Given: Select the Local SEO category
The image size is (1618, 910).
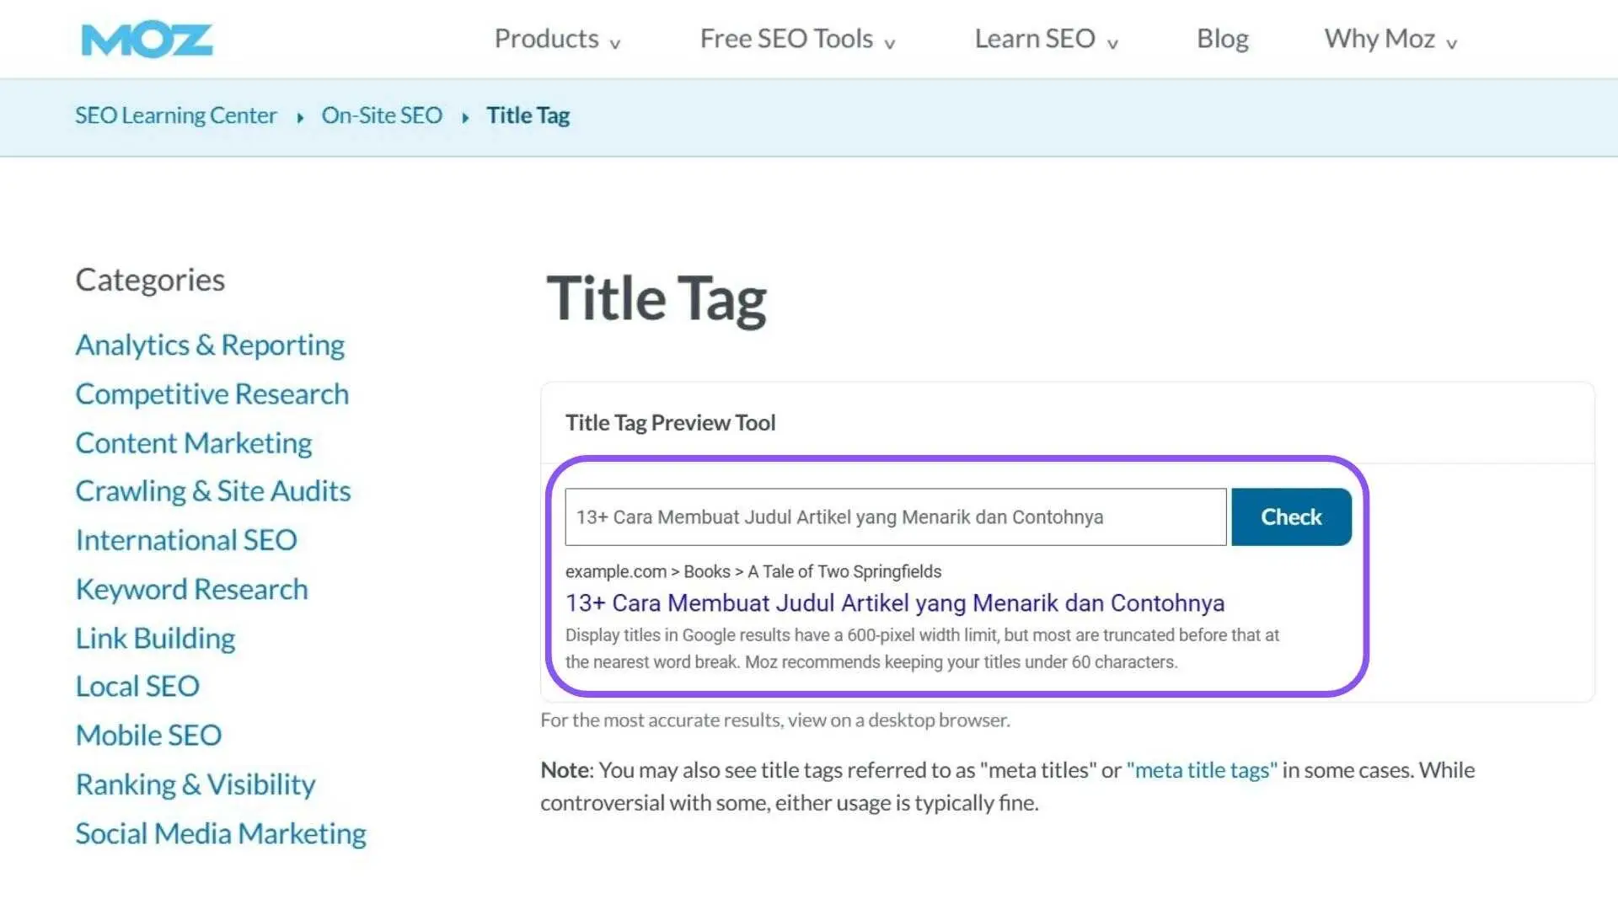Looking at the screenshot, I should pyautogui.click(x=137, y=687).
